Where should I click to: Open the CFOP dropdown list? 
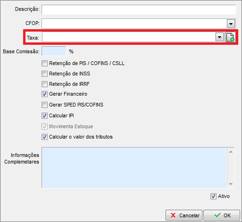pyautogui.click(x=231, y=24)
